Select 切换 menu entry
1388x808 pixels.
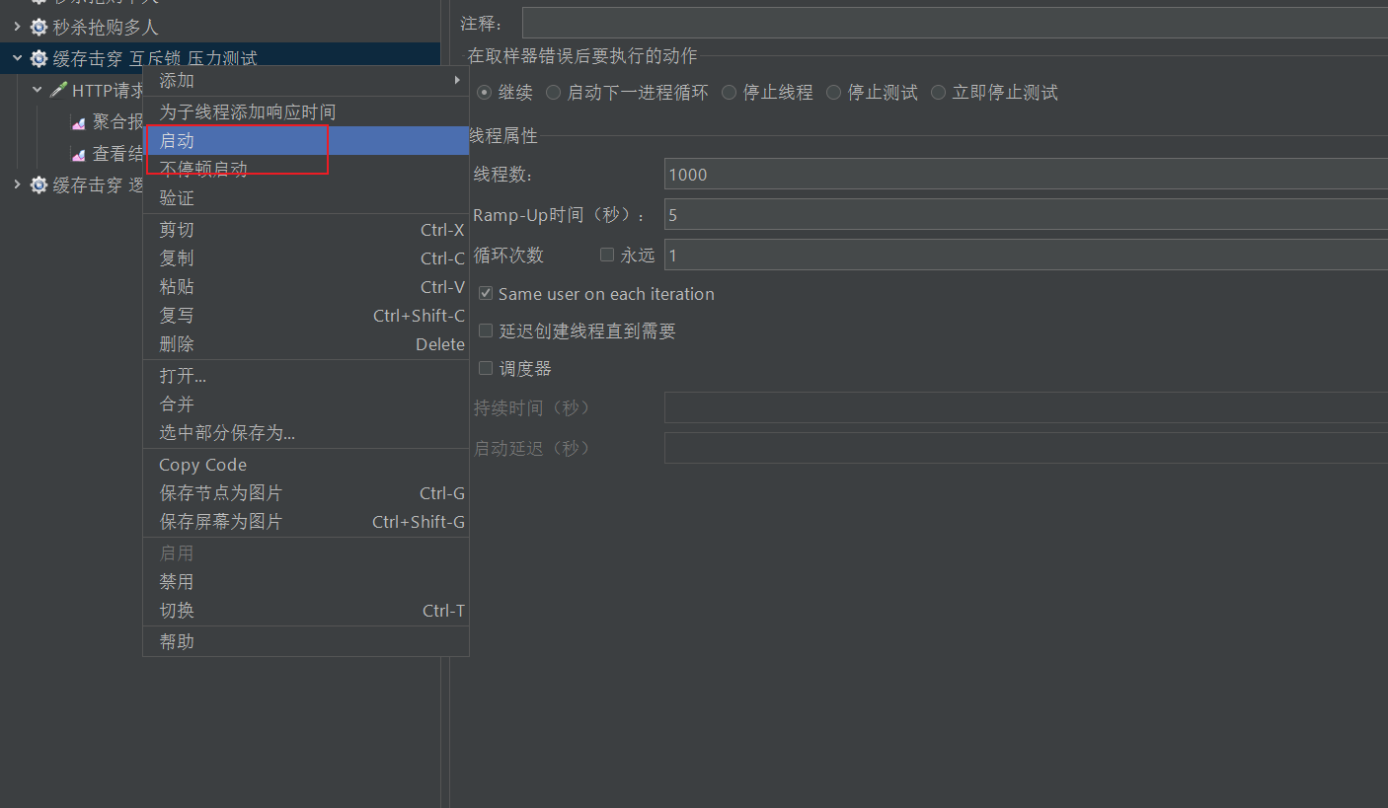pos(306,611)
